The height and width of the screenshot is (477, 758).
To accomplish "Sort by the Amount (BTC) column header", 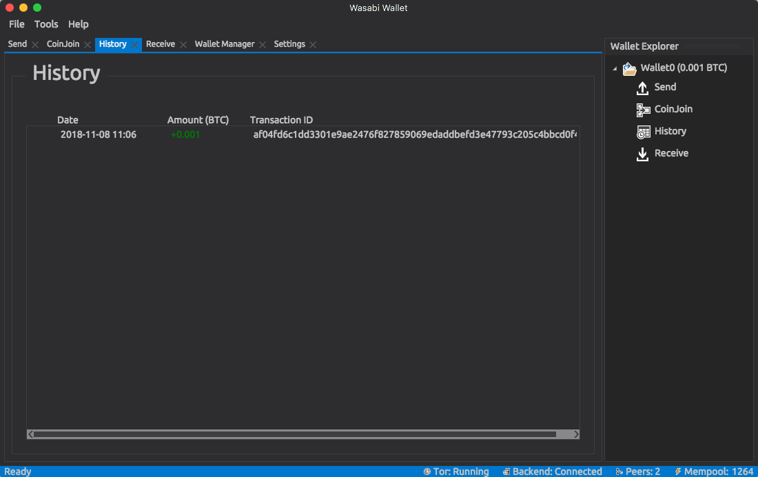I will (198, 120).
